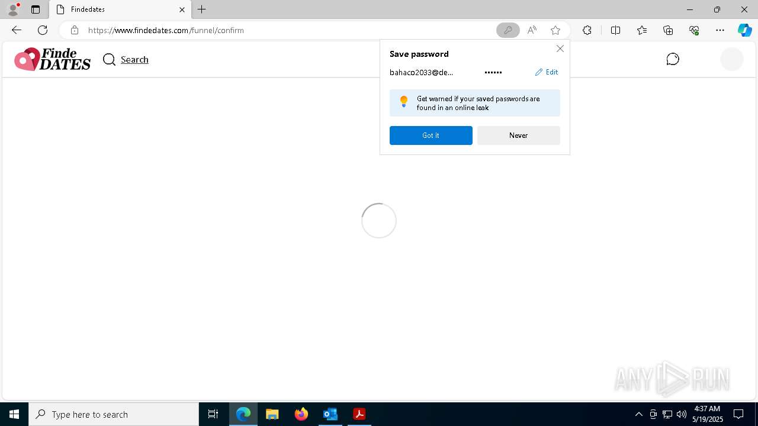Open the Search link
758x426 pixels.
tap(134, 59)
